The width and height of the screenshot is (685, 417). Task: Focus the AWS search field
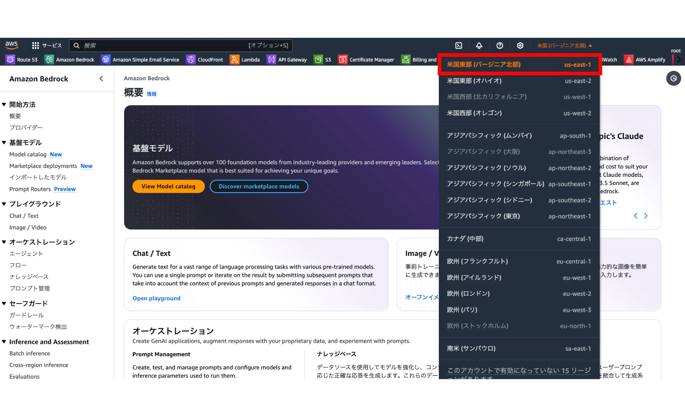tap(181, 46)
